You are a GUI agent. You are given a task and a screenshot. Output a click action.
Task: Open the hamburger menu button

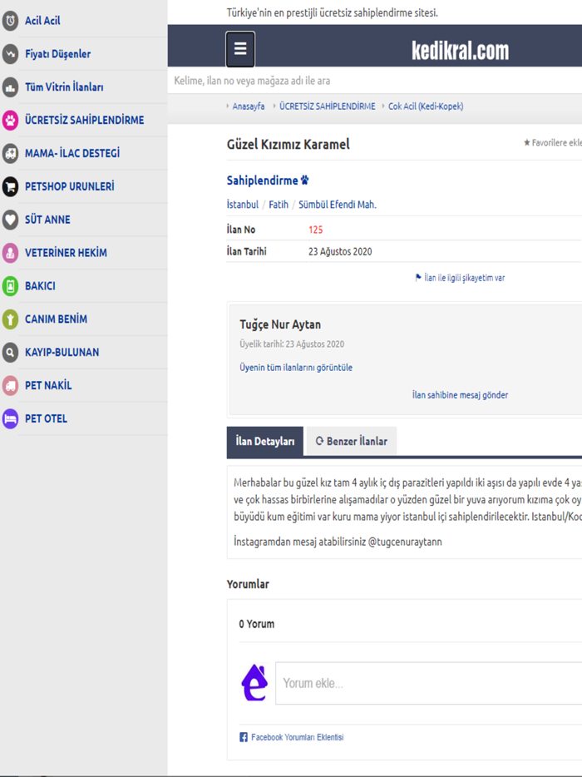tap(240, 49)
